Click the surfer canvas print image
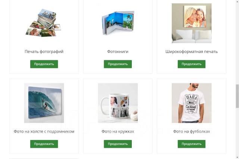The image size is (239, 159). [44, 103]
